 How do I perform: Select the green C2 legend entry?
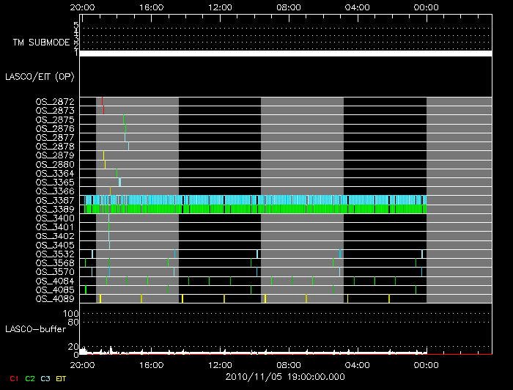click(x=30, y=378)
